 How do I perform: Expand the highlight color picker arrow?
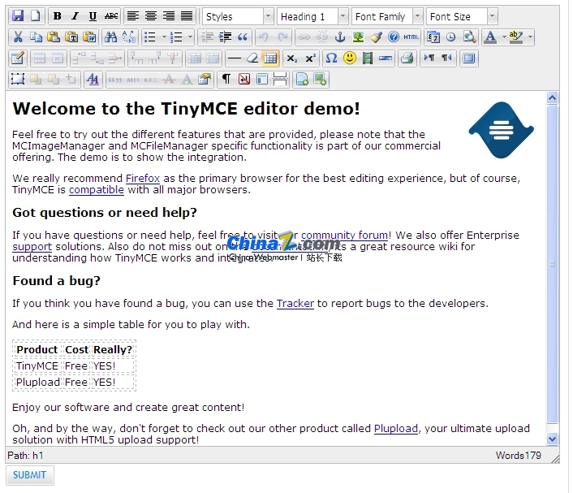click(530, 37)
